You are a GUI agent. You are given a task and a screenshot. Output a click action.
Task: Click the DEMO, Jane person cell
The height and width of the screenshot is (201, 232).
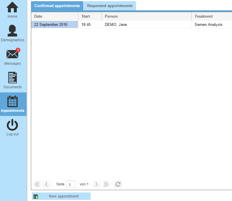click(147, 24)
